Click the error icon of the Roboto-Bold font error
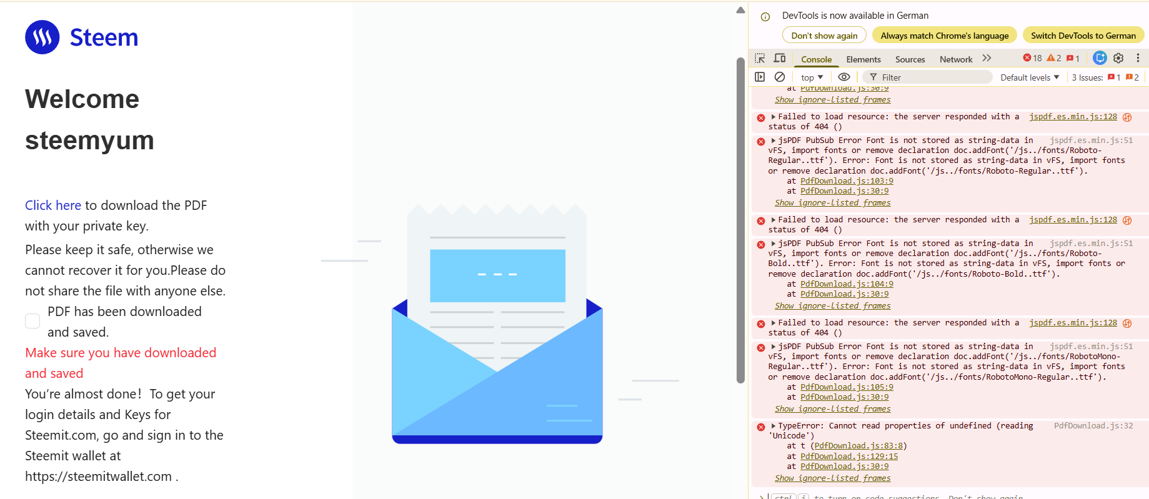The height and width of the screenshot is (499, 1149). [761, 245]
